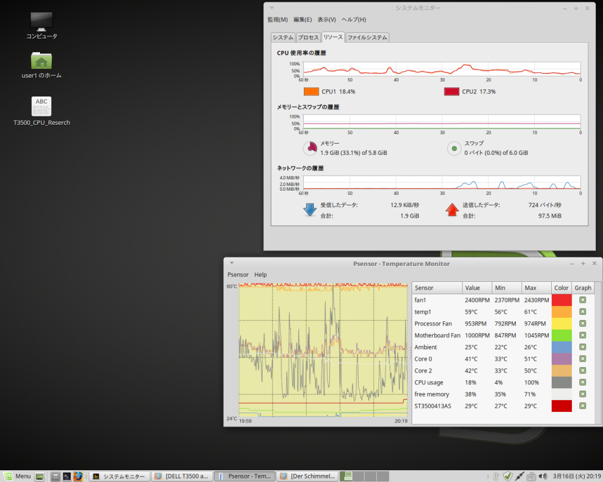Open the user1 home folder icon
This screenshot has width=603, height=482.
point(41,61)
